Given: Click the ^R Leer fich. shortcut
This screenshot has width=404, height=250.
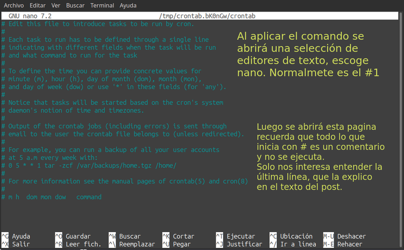Looking at the screenshot, I should pos(78,244).
